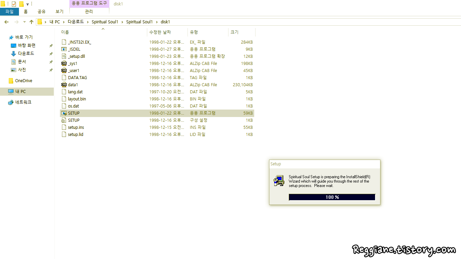Select the _ISDEL application icon
This screenshot has height=259, width=461.
tap(64, 49)
